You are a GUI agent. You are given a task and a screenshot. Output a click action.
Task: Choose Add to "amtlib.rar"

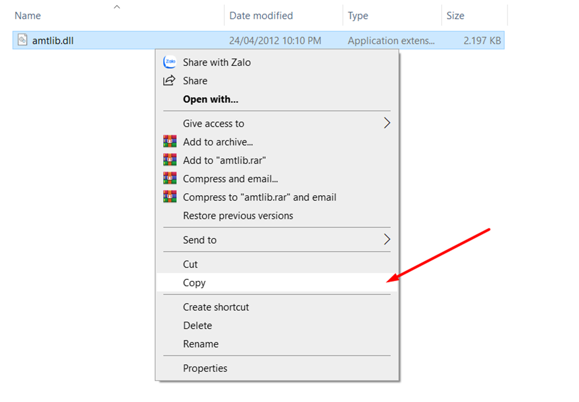pos(277,160)
